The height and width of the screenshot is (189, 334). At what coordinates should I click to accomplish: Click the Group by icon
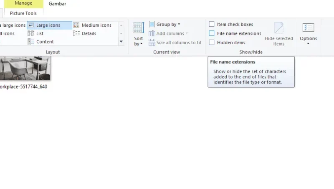152,25
